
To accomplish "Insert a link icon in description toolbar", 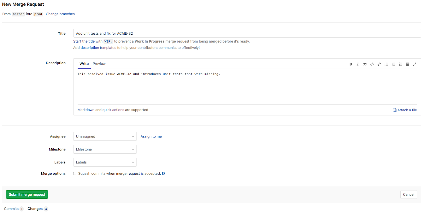I will (x=379, y=64).
